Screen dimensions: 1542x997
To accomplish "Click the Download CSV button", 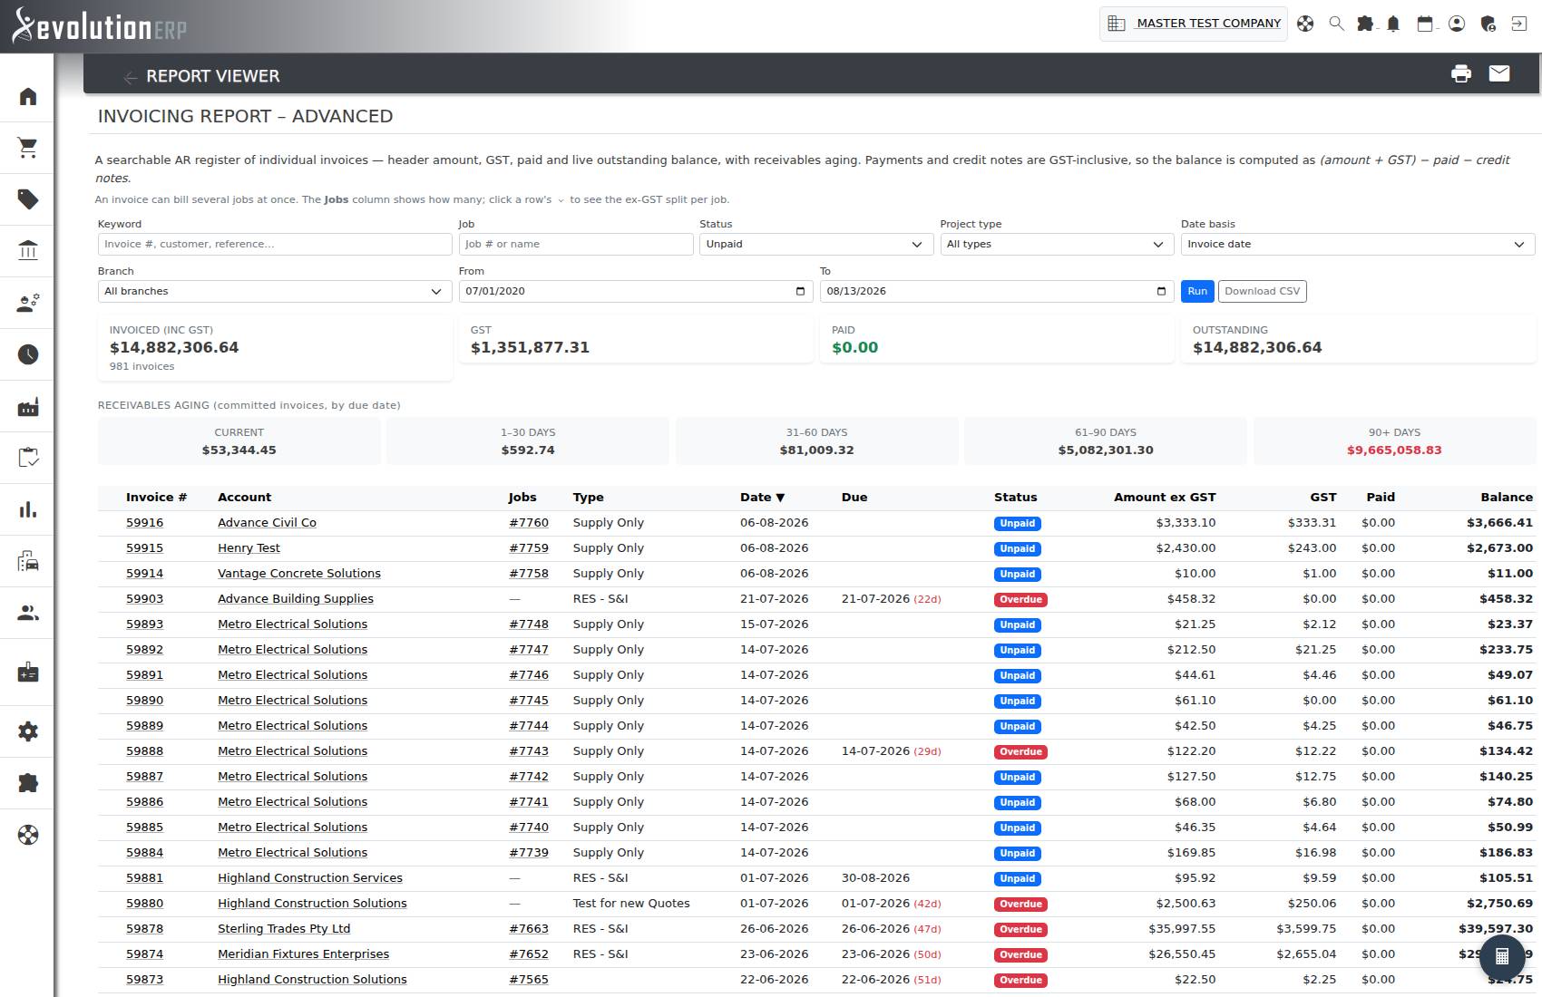I will click(1263, 291).
